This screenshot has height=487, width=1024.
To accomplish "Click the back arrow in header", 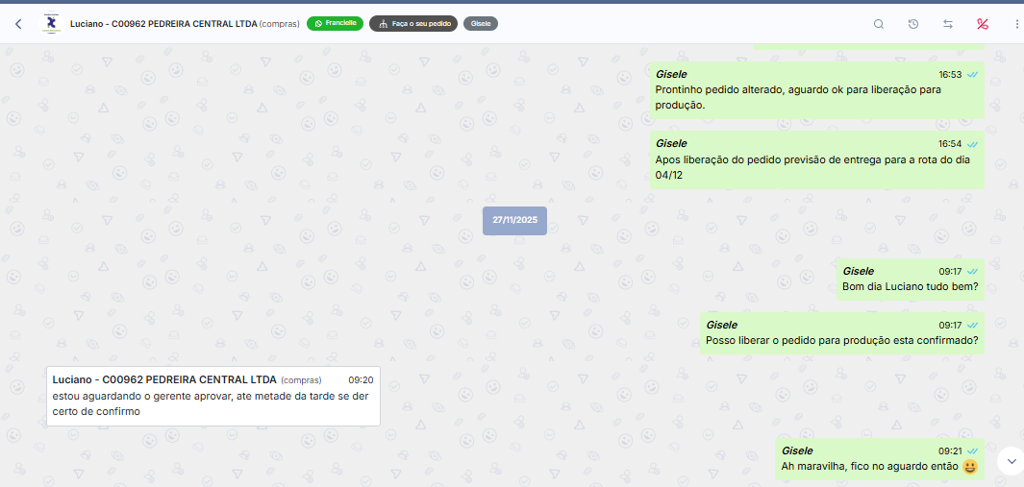I will 18,24.
